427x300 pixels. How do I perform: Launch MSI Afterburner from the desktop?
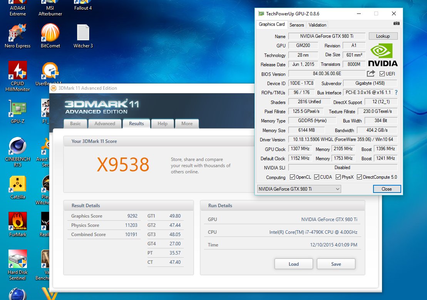coord(50,8)
